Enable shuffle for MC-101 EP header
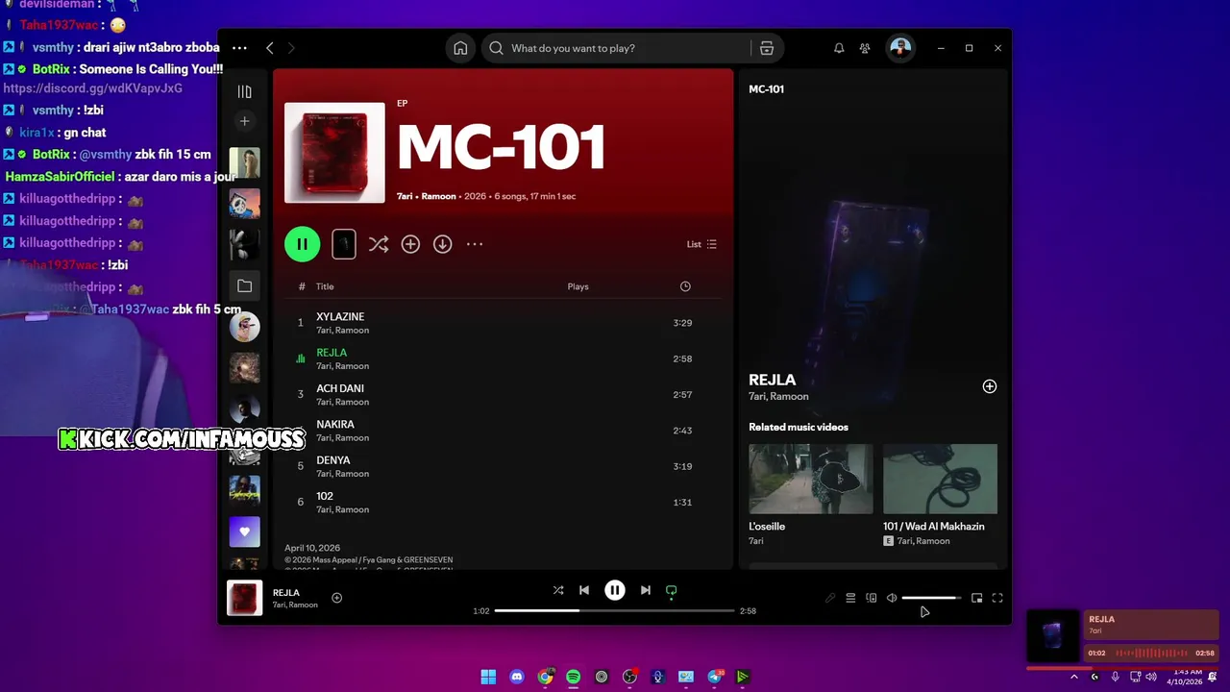Image resolution: width=1230 pixels, height=692 pixels. coord(379,244)
